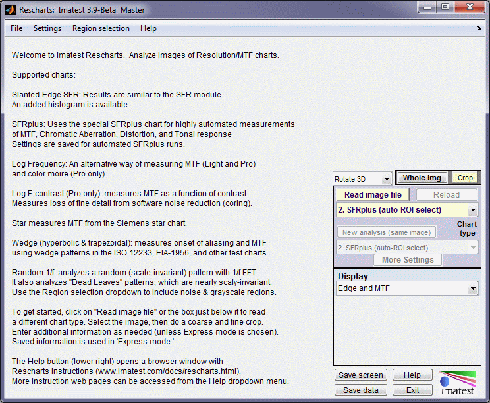Open the Settings menu
Screen dimensions: 490x403
(47, 28)
